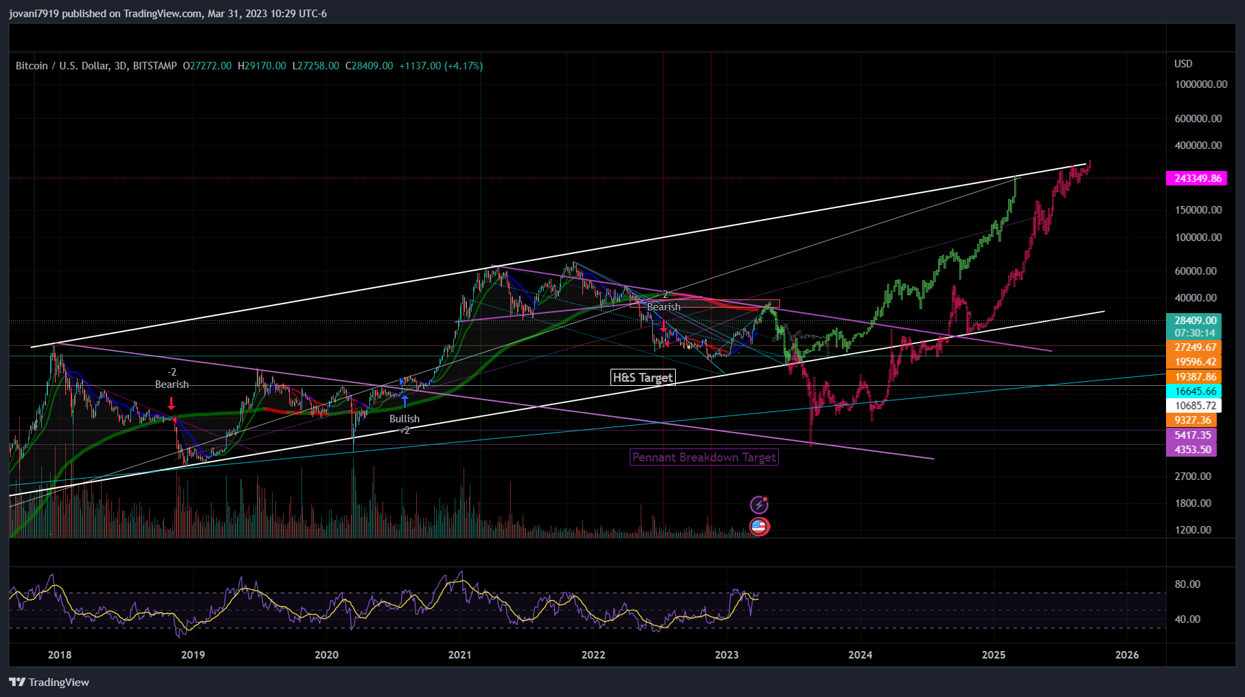Image resolution: width=1245 pixels, height=697 pixels.
Task: Click the red down arrow above 2019 Bearish label
Action: (x=171, y=403)
